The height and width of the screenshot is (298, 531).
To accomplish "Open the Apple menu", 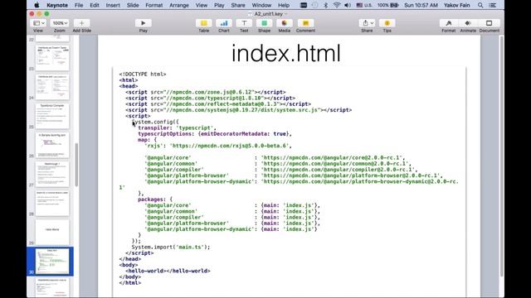I will pos(37,5).
